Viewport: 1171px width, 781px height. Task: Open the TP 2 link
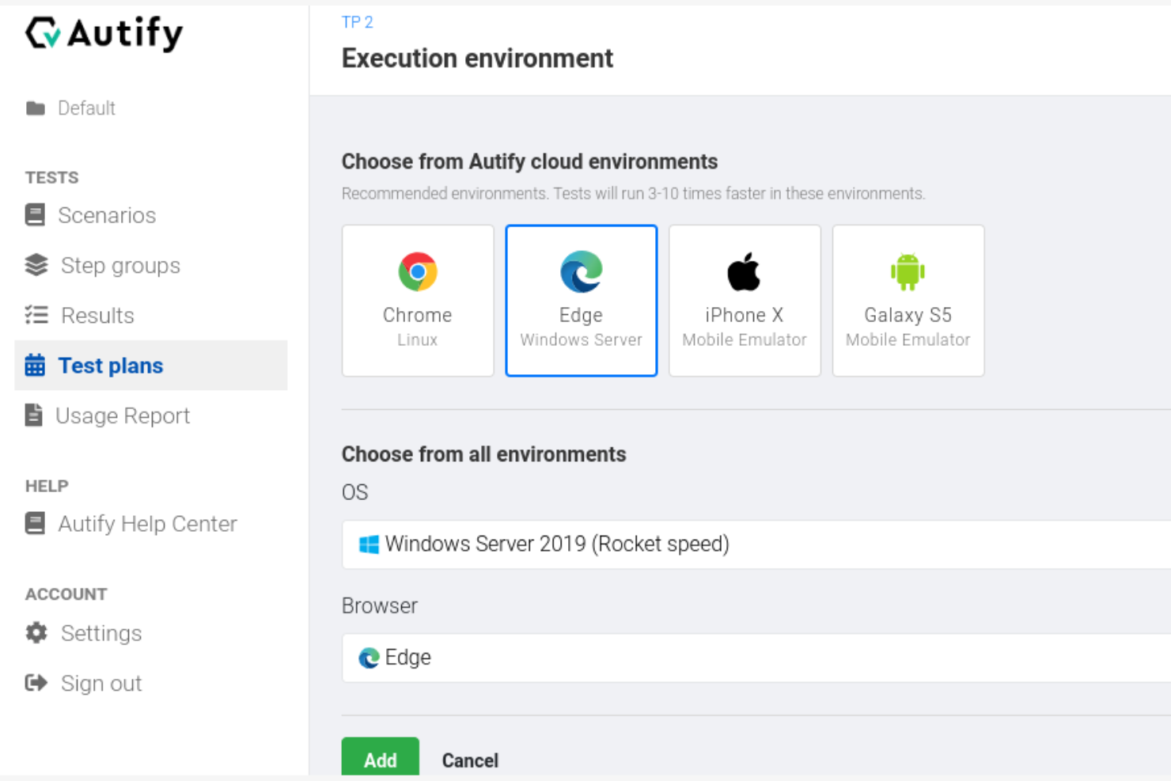[x=358, y=21]
